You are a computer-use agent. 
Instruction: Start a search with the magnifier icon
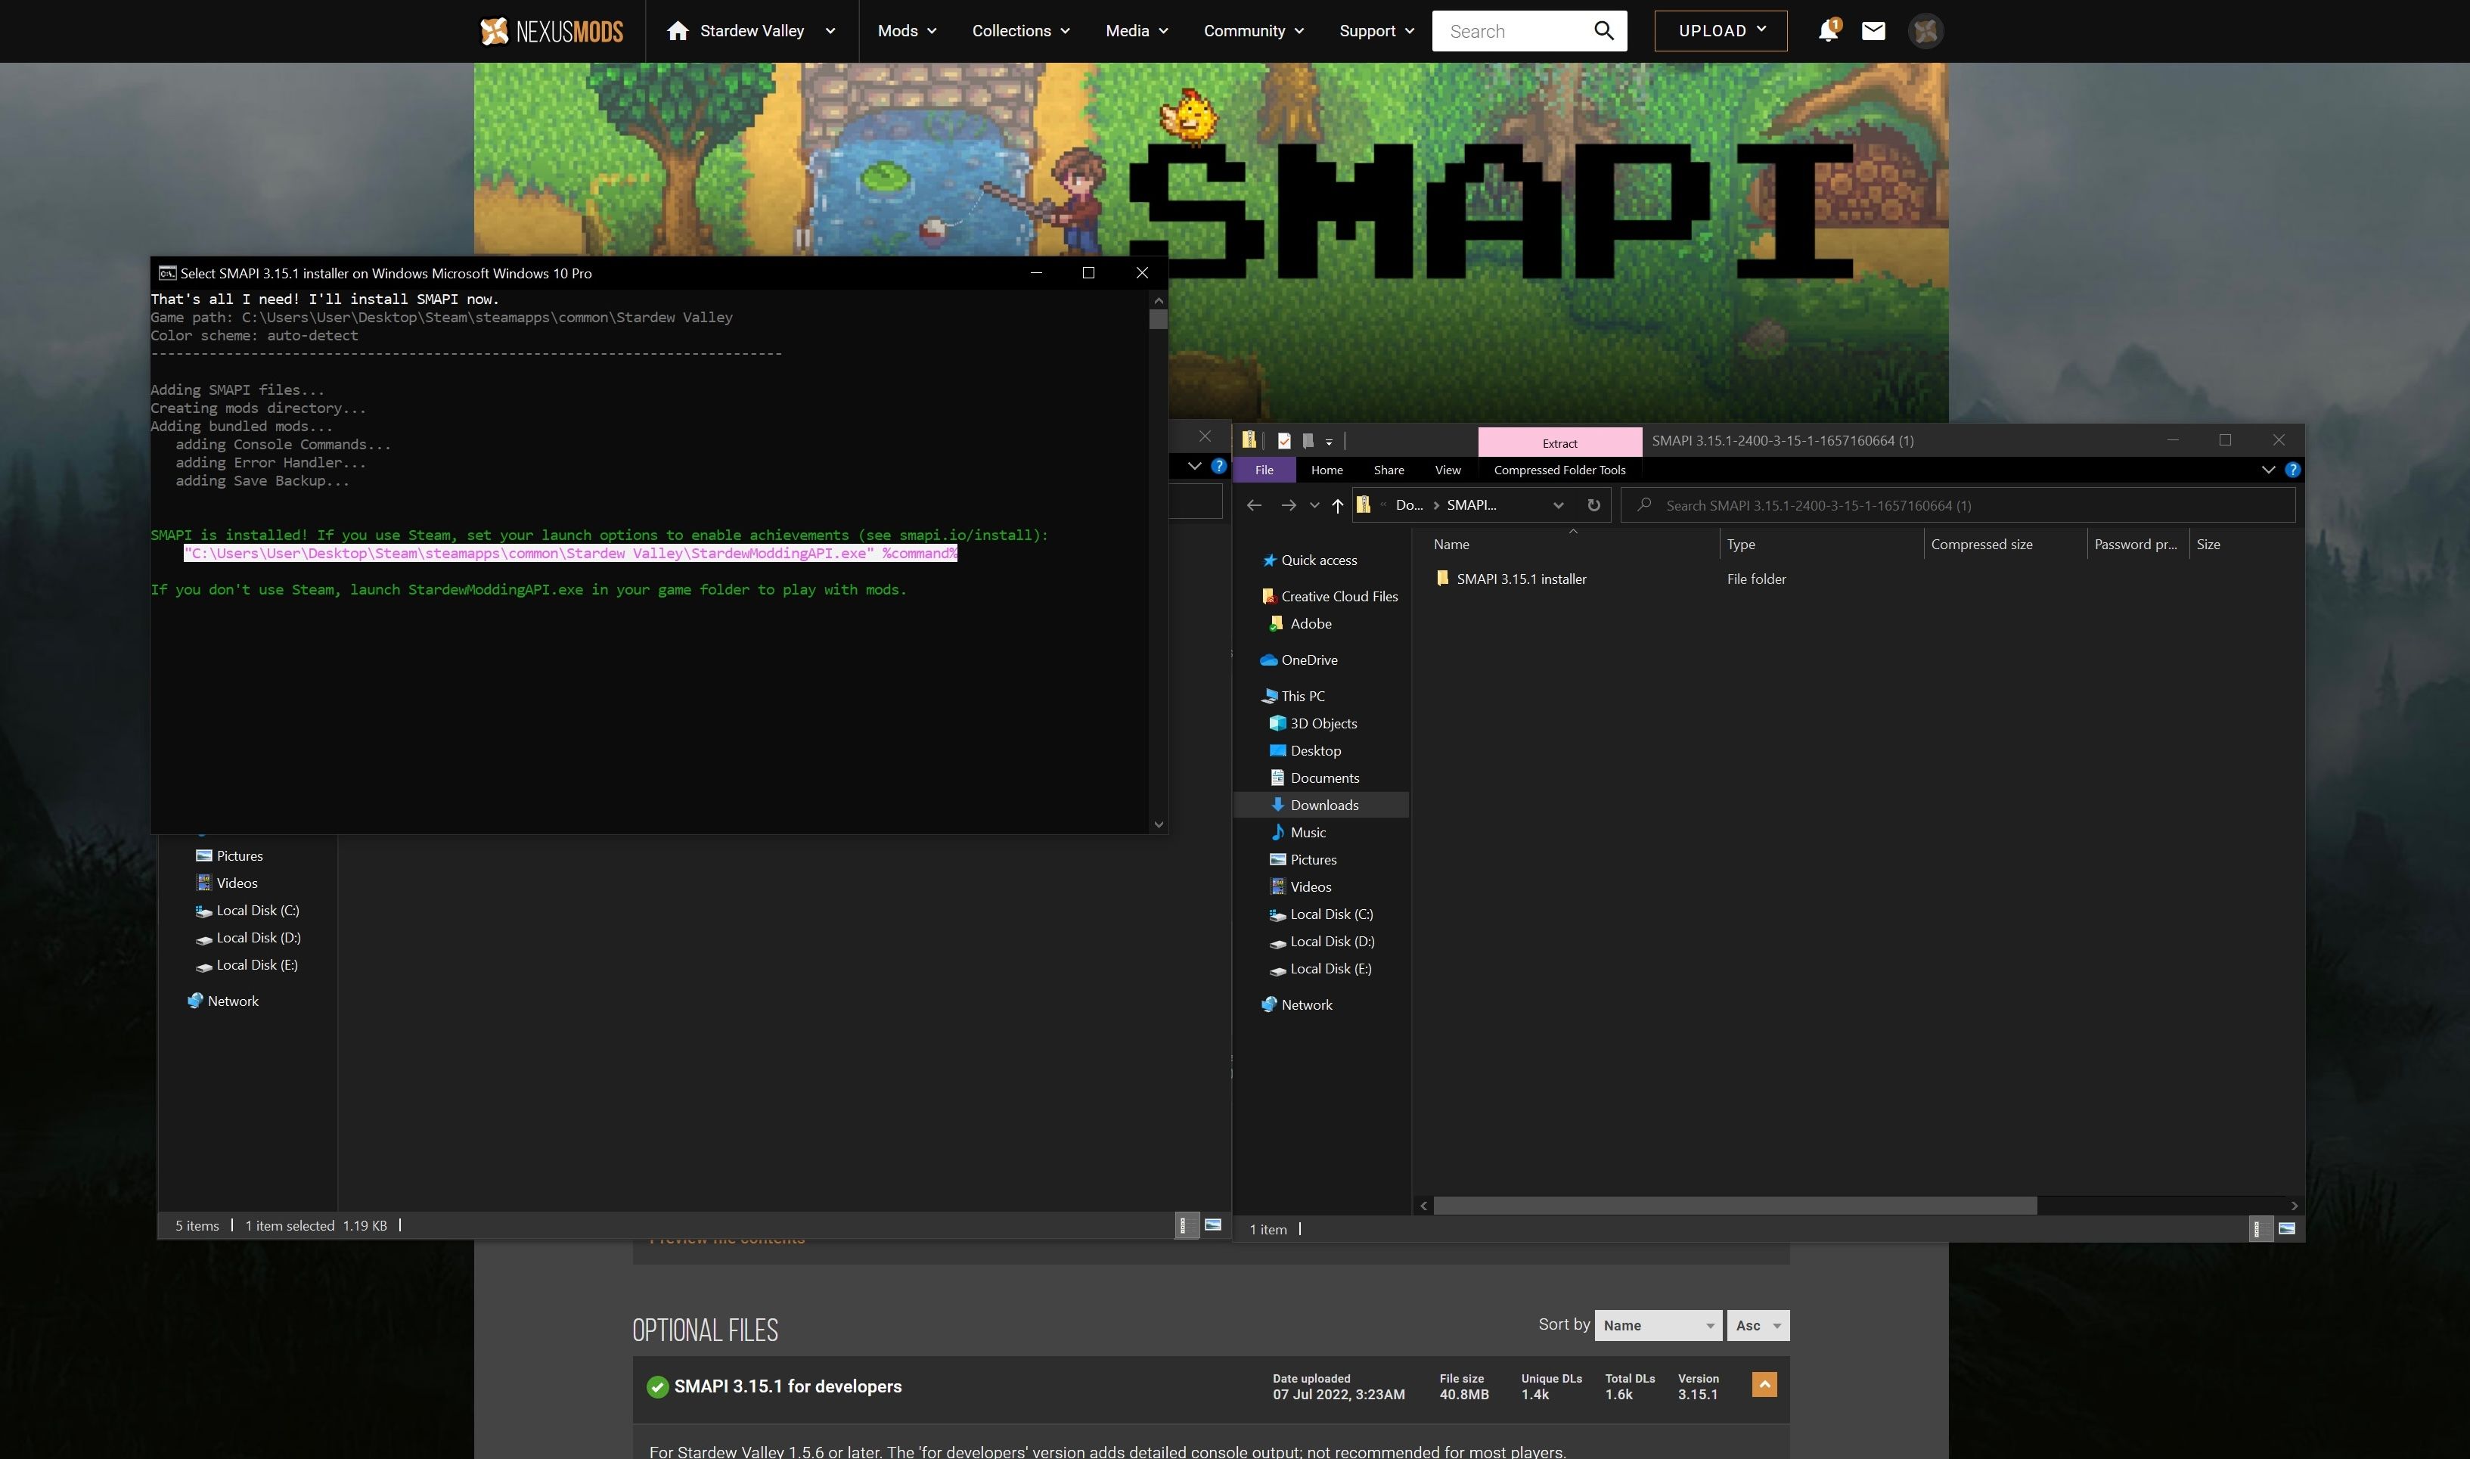click(1603, 30)
